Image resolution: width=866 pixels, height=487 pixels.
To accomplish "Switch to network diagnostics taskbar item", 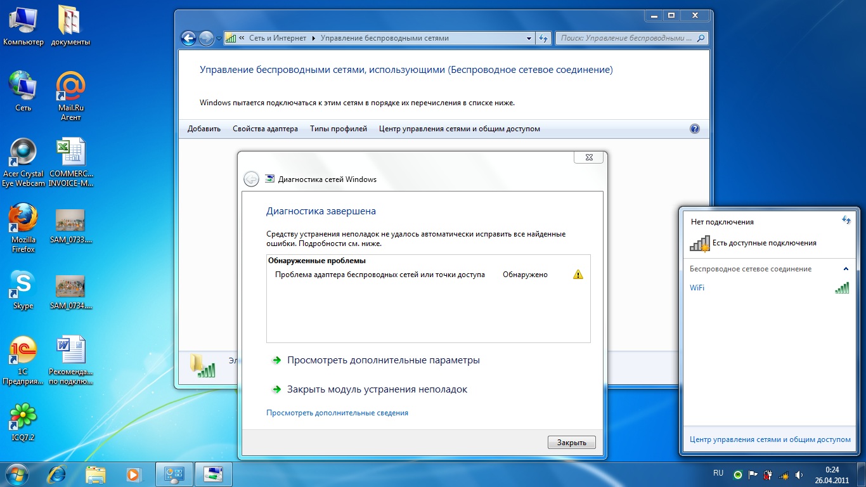I will [x=213, y=474].
